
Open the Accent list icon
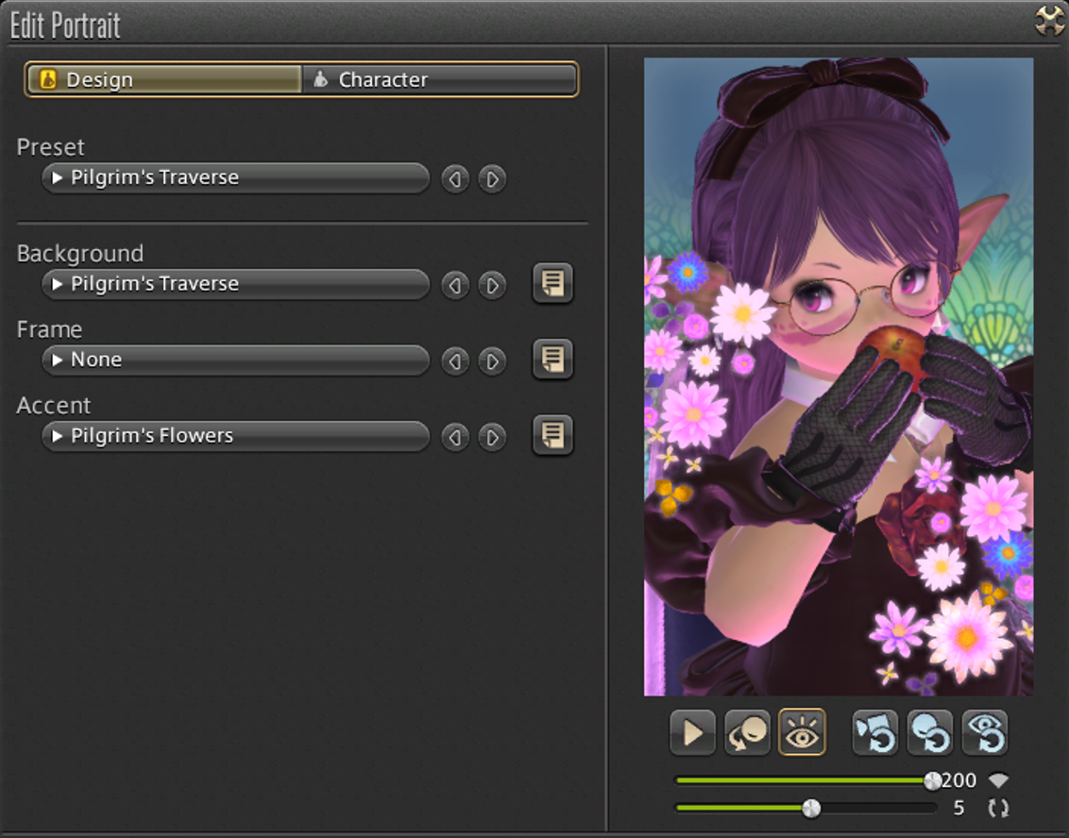552,435
